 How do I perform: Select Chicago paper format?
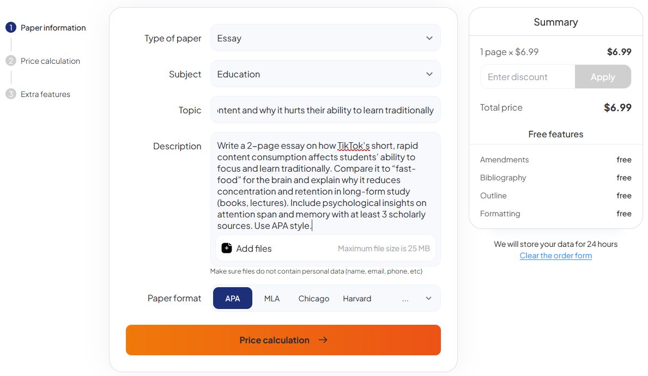tap(314, 299)
